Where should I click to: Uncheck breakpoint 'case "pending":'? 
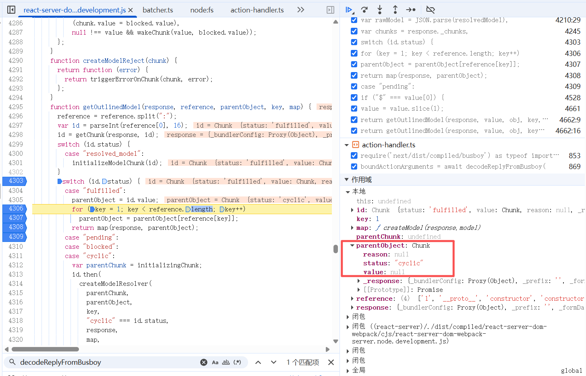[x=354, y=86]
